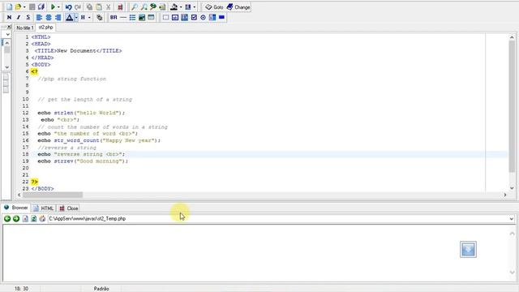Apply bold with the N icon
The height and width of the screenshot is (292, 519).
(9, 17)
